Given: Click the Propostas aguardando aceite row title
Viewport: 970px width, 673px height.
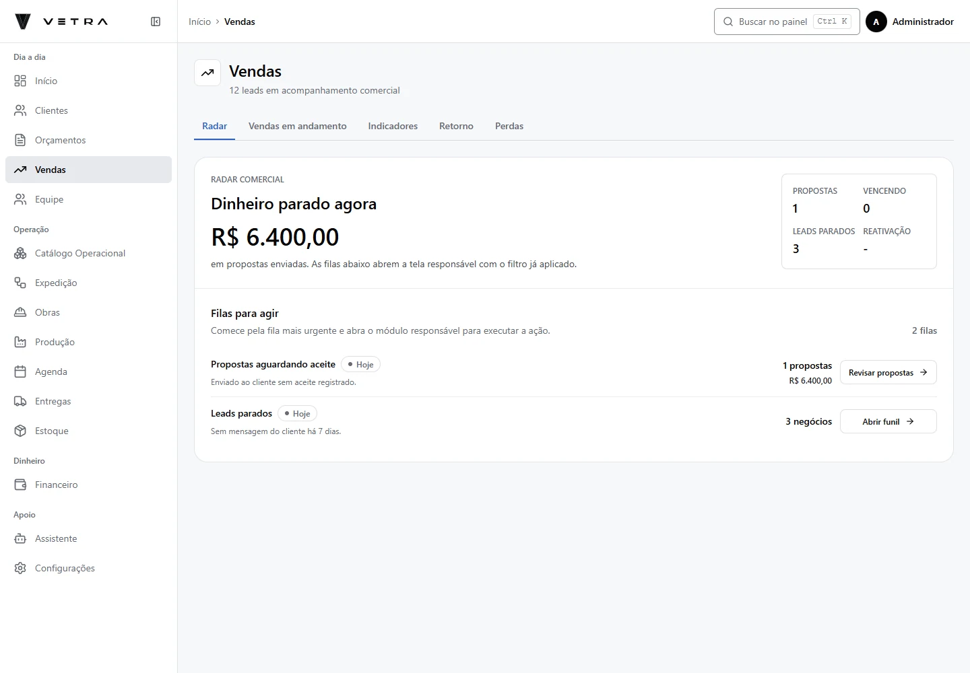Looking at the screenshot, I should point(273,364).
